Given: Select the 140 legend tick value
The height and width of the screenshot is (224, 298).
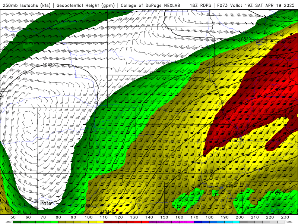Looking at the screenshot, I should click(149, 217).
